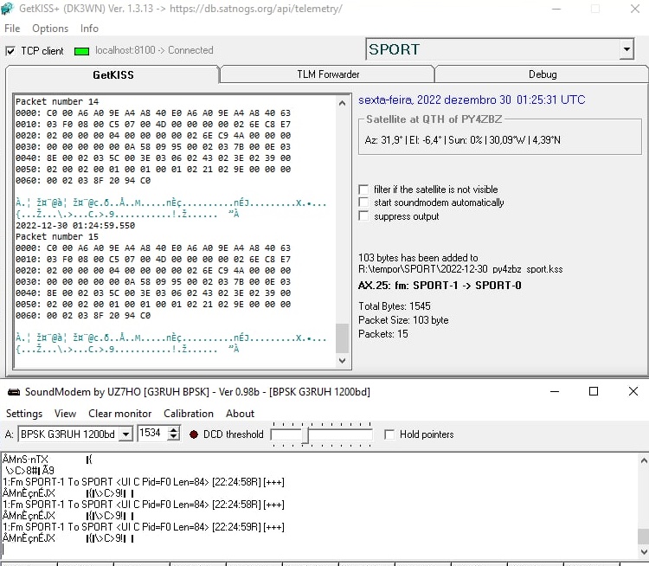The image size is (649, 566).
Task: Disable the TCP client checkbox
Action: (x=10, y=51)
